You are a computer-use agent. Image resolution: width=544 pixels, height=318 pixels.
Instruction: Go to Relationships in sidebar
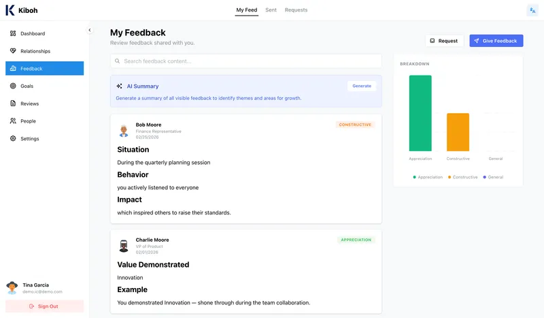click(44, 51)
